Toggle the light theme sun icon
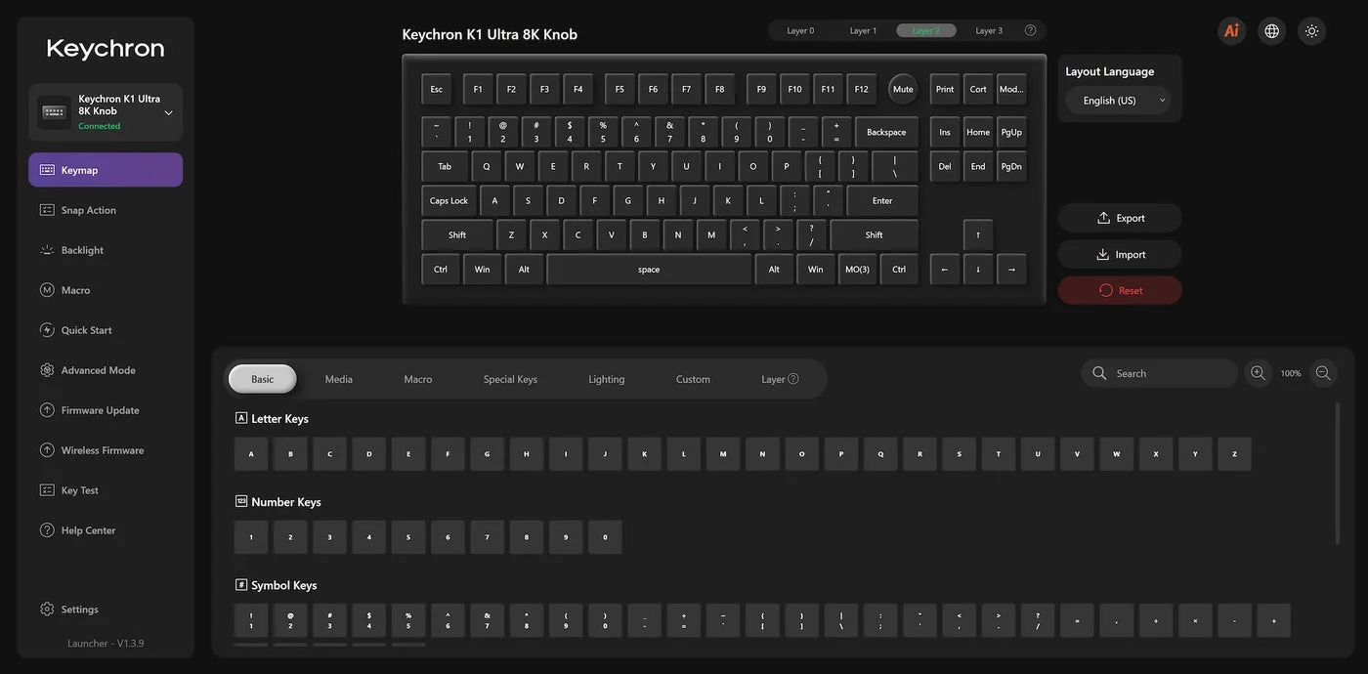This screenshot has width=1368, height=674. [x=1311, y=30]
